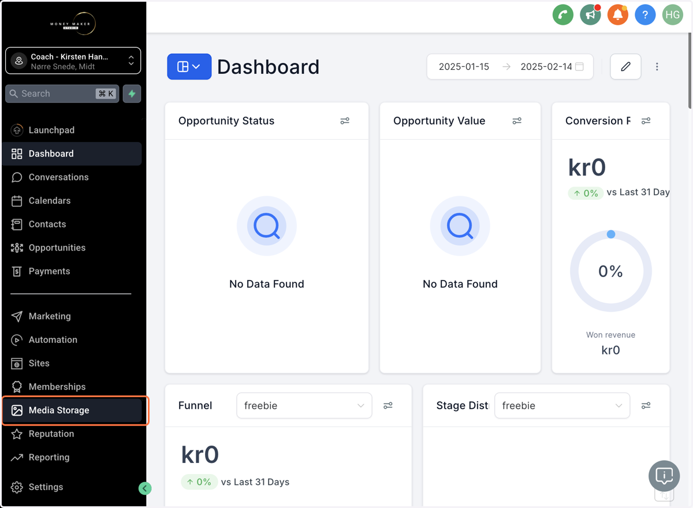Screen dimensions: 693x508
Task: Open Opportunity Value widget filter settings
Action: 517,121
